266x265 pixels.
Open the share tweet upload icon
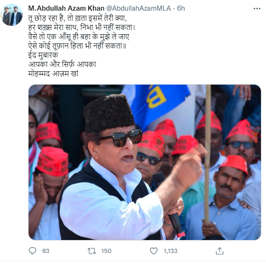219,251
